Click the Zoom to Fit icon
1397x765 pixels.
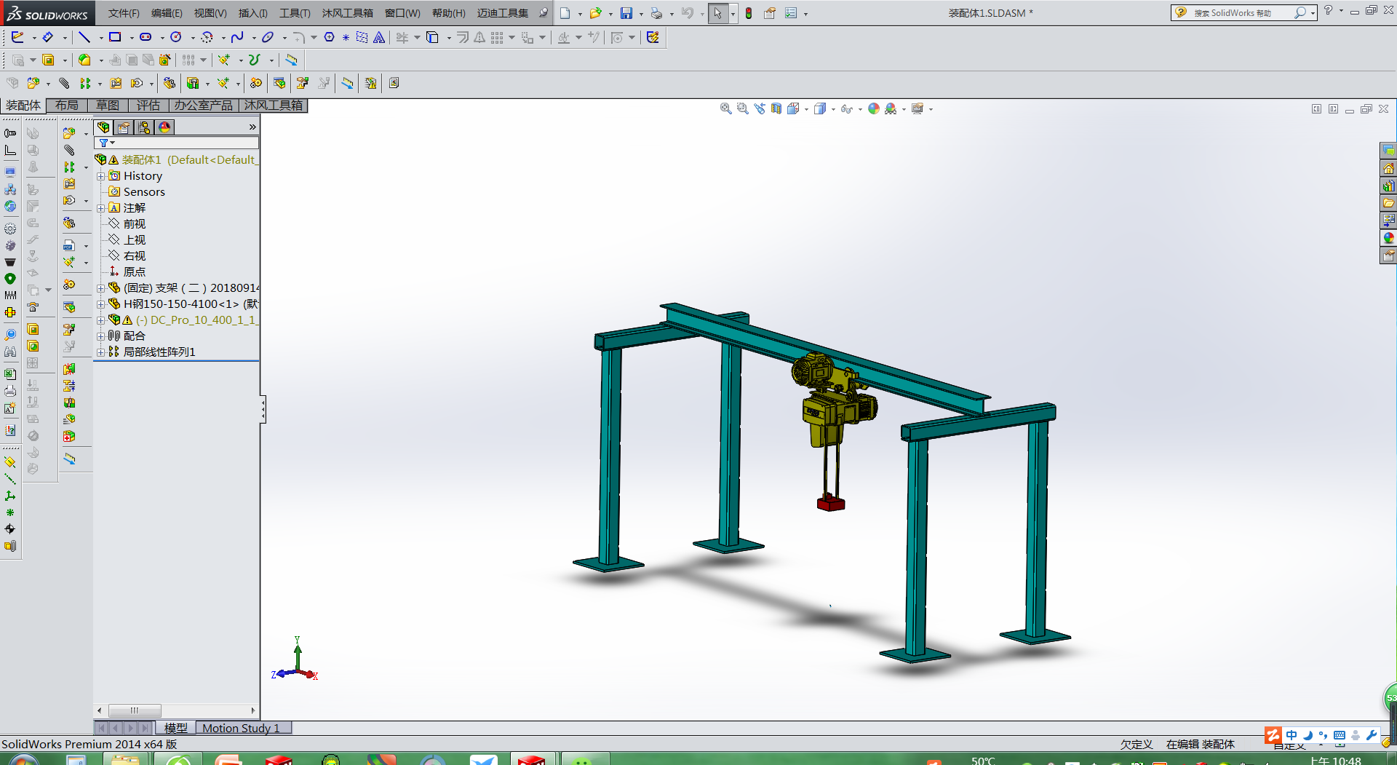click(x=725, y=108)
